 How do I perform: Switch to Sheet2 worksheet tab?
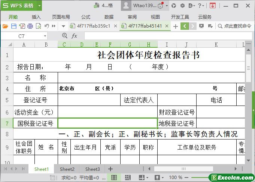pos(67,169)
